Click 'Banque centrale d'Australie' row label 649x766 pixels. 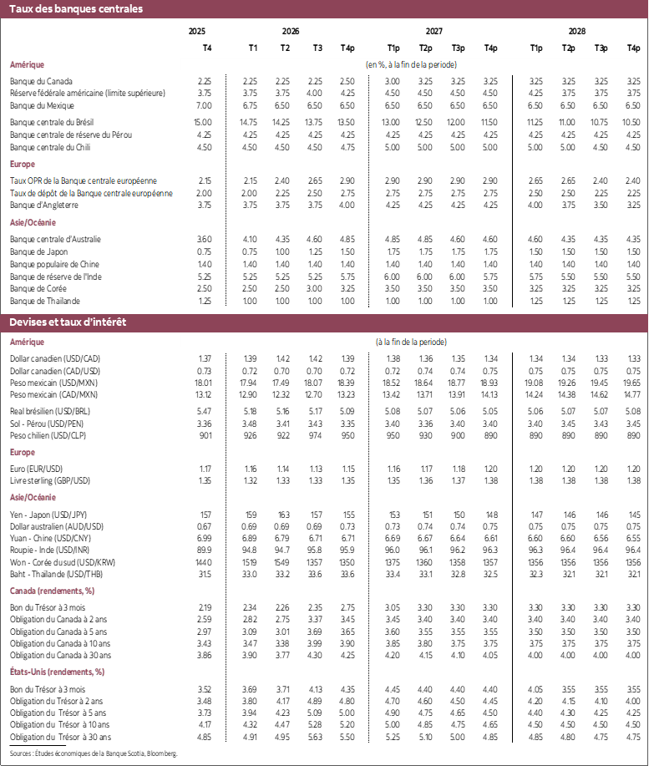(55, 239)
